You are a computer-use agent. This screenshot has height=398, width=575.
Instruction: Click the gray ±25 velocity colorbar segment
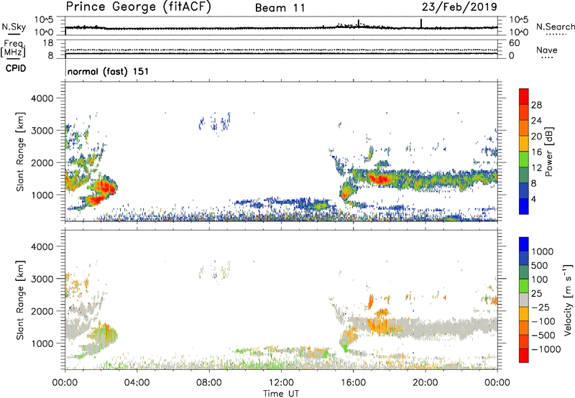tap(524, 300)
